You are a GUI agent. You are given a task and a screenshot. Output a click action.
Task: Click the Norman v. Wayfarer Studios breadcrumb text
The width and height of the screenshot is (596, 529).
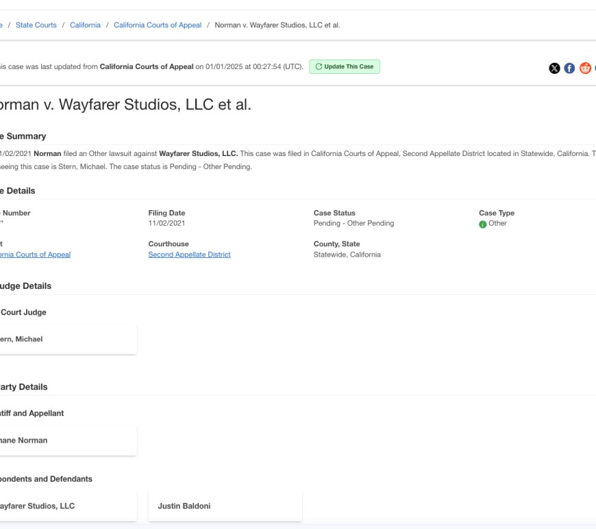[x=277, y=25]
